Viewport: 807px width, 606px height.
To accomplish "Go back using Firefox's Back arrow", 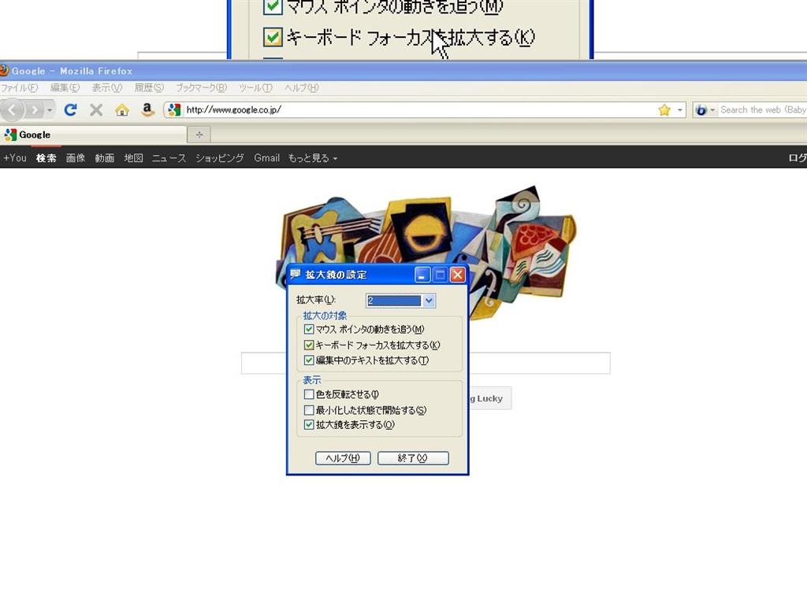I will (x=11, y=109).
